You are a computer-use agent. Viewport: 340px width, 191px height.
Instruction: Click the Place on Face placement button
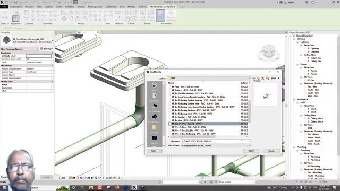click(x=160, y=15)
